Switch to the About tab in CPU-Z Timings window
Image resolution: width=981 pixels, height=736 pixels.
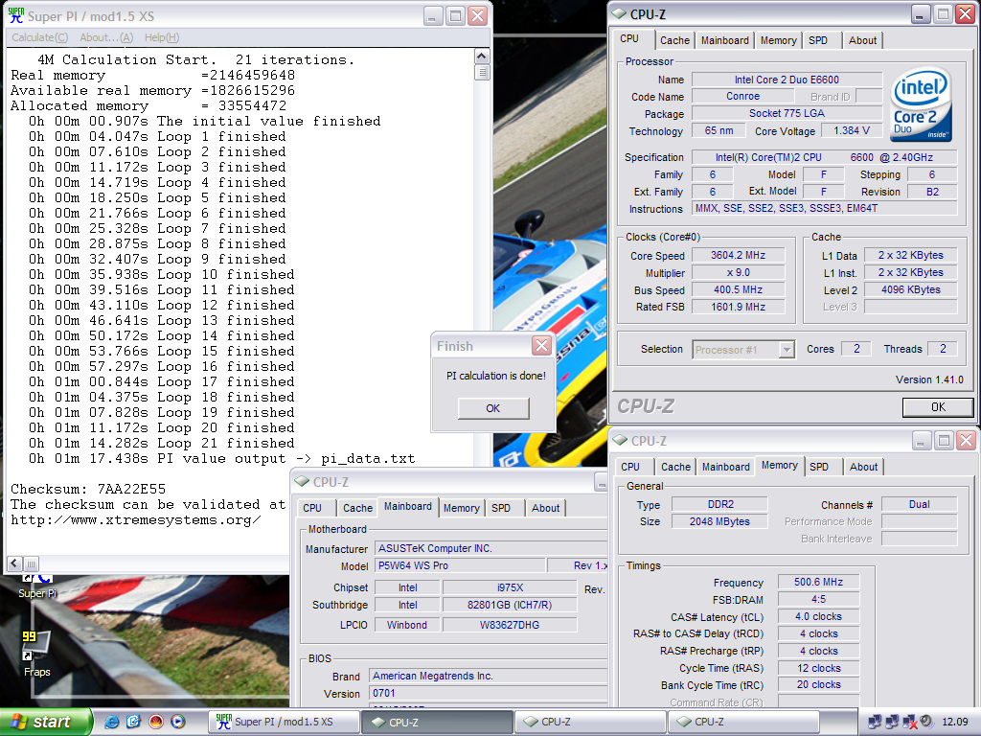(x=863, y=467)
